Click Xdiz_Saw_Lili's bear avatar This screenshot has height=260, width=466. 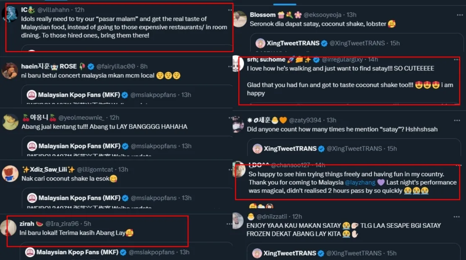[x=10, y=173]
